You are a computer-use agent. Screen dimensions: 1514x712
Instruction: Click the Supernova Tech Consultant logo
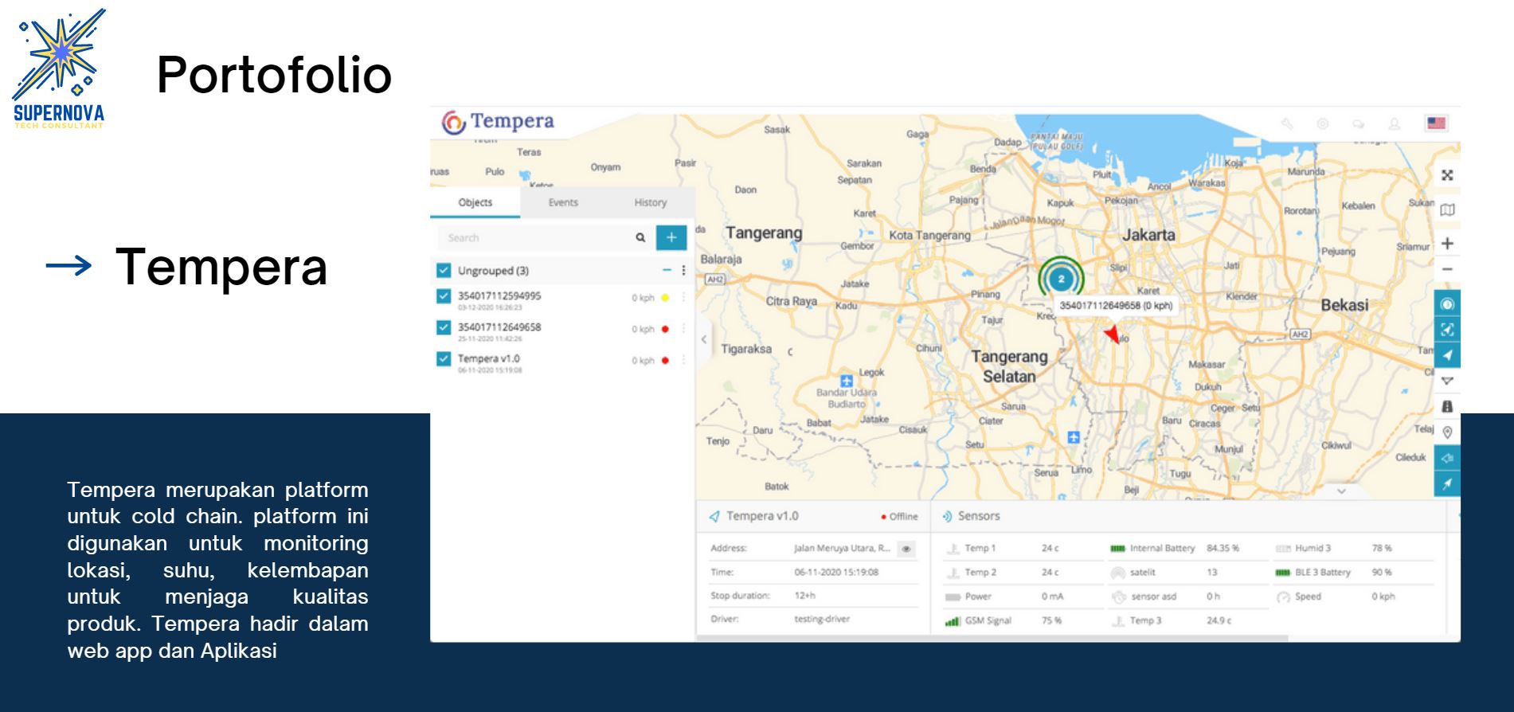pyautogui.click(x=60, y=68)
